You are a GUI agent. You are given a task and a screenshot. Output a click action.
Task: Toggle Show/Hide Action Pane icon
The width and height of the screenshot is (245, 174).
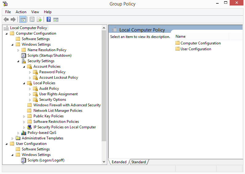[x=56, y=20]
